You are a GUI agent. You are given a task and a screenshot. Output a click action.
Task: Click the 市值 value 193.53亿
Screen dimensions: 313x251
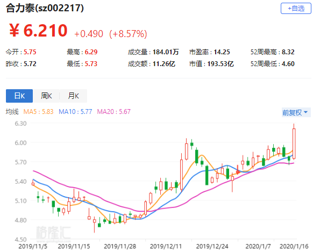220,64
